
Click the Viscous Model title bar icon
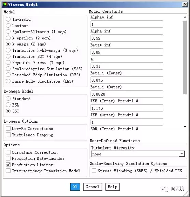5,4
